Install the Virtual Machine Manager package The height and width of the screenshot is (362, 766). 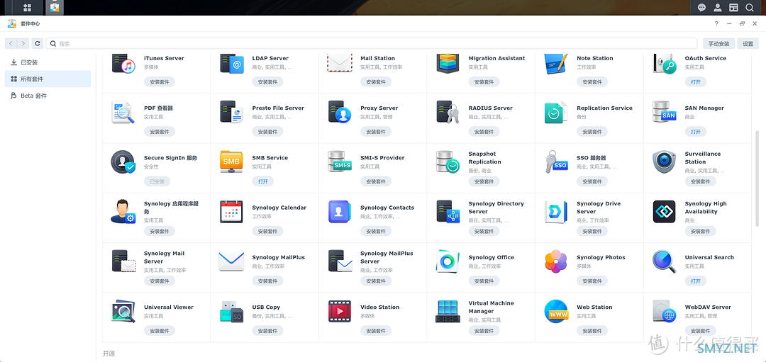point(484,331)
